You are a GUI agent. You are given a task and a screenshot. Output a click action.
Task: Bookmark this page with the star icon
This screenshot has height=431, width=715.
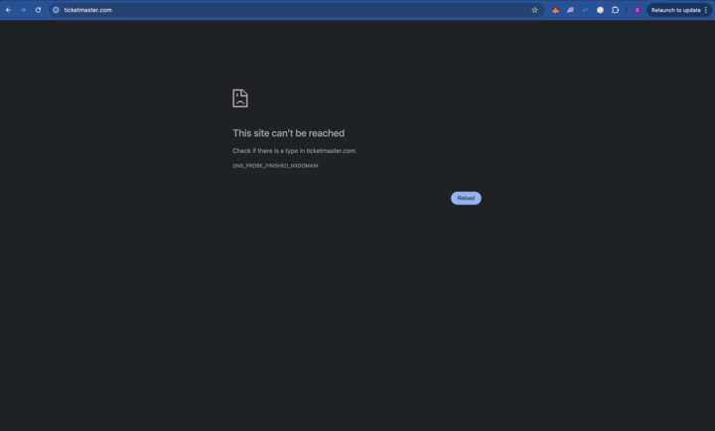point(534,10)
